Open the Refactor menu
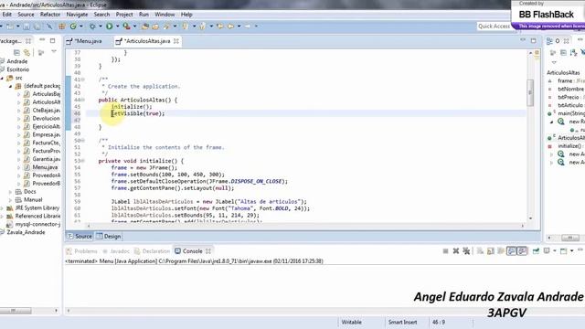The image size is (585, 329). 50,15
